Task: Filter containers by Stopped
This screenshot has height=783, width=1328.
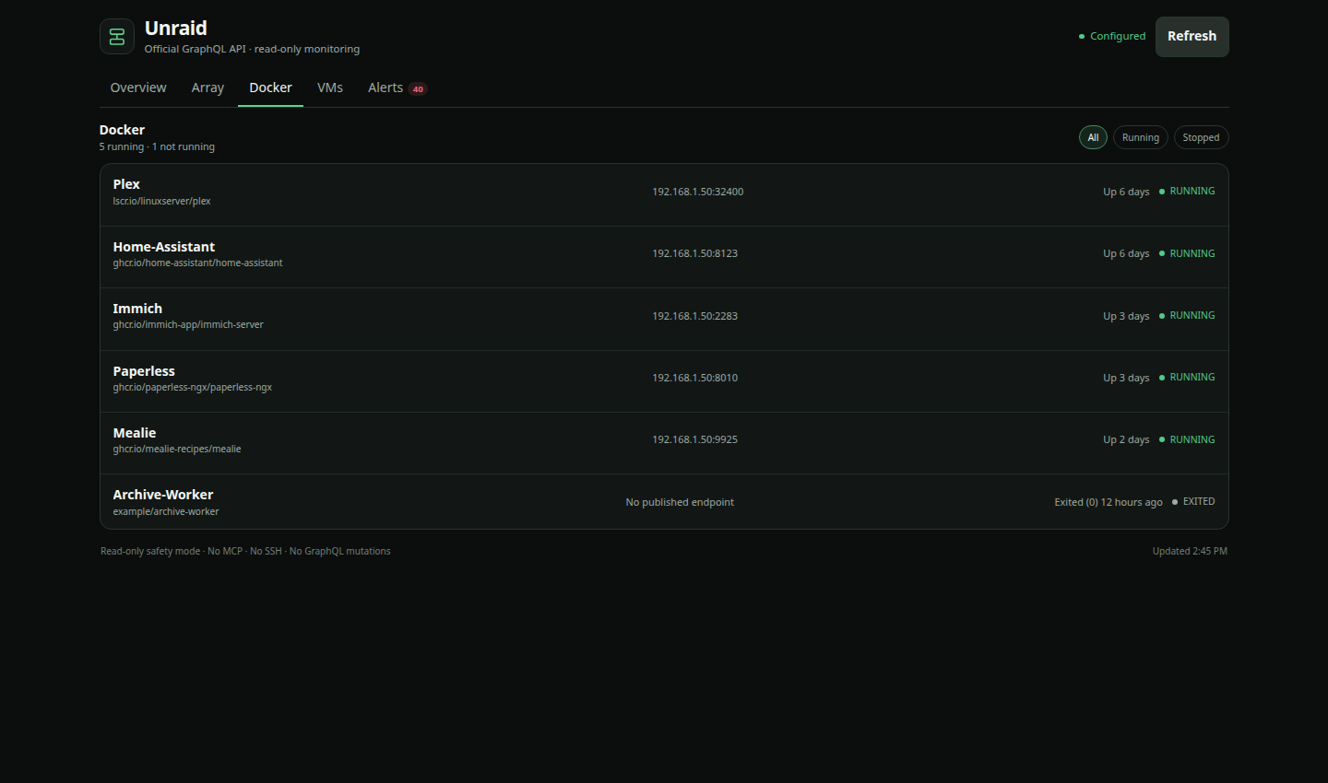Action: 1201,137
